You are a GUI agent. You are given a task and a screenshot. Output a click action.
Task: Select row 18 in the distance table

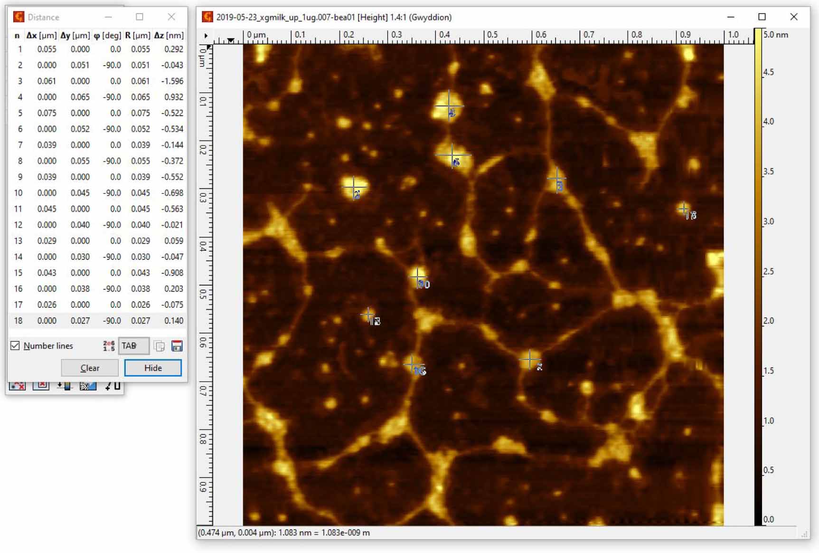pyautogui.click(x=95, y=320)
